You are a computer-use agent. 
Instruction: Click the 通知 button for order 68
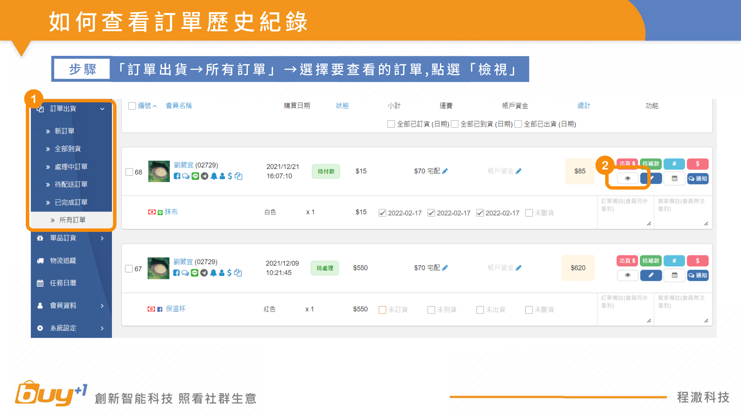[698, 178]
